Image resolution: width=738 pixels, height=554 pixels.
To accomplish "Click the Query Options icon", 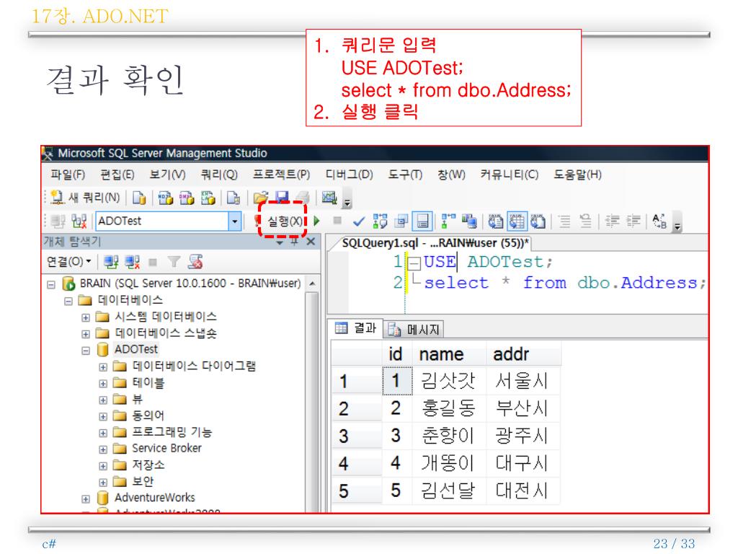I will tap(401, 221).
